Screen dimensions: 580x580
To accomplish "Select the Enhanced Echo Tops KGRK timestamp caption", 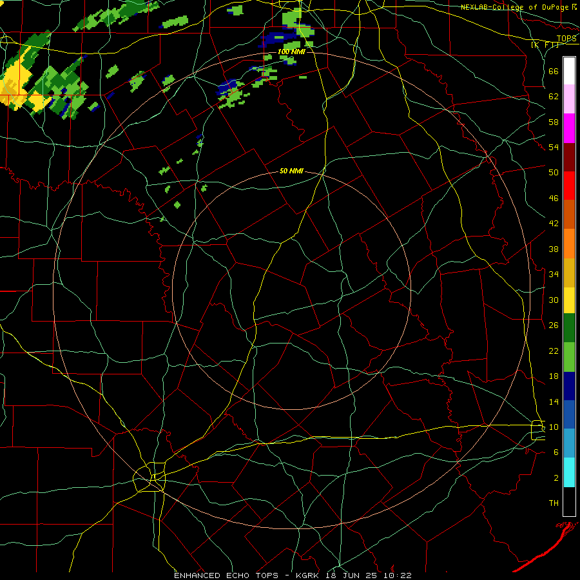I will pos(293,575).
